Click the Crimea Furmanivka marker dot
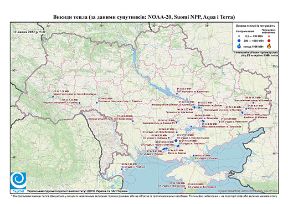The image size is (288, 204). coord(185,188)
